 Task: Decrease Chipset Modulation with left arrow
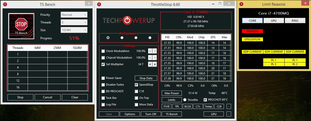pyautogui.click(x=150, y=58)
